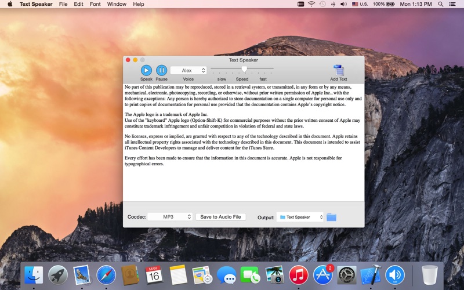The height and width of the screenshot is (290, 464).
Task: Open the Font menu
Action: (95, 4)
